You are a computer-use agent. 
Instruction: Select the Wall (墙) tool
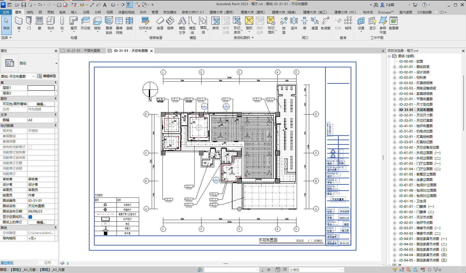pos(19,23)
